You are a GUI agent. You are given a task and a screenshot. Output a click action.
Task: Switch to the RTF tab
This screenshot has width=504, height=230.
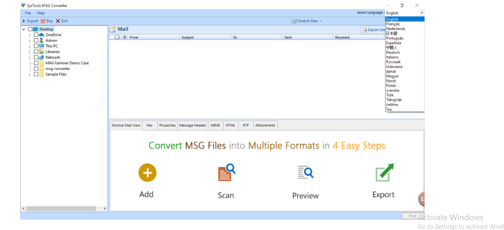coord(246,125)
